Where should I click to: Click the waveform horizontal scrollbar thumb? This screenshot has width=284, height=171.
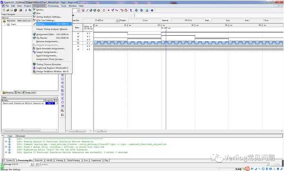(101, 131)
